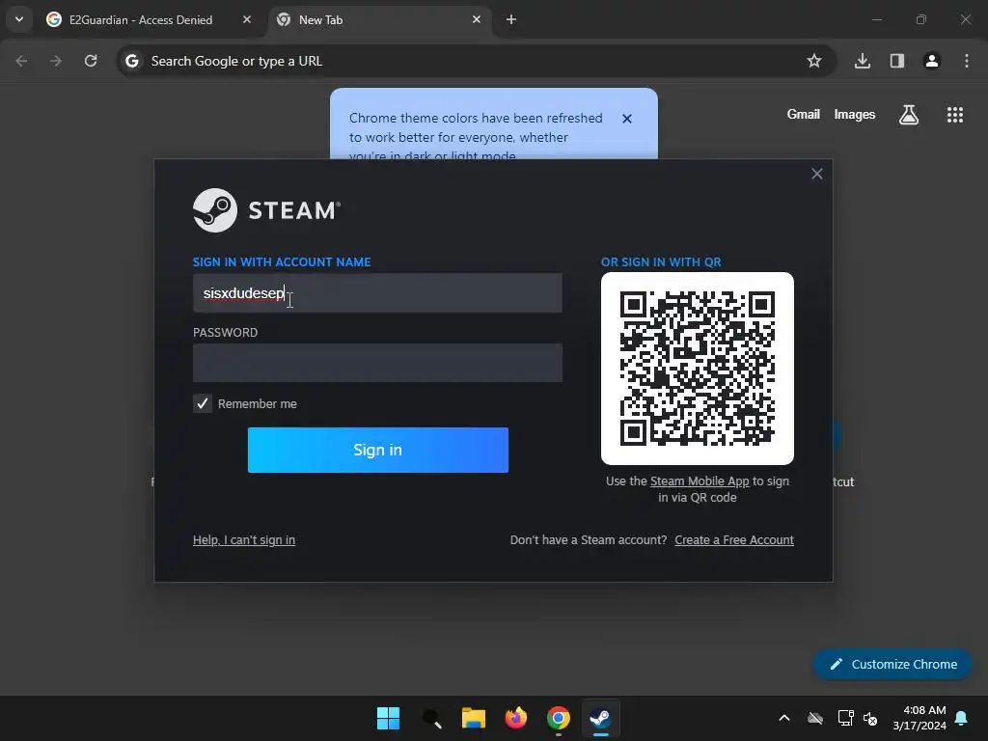This screenshot has width=988, height=741.
Task: Uncheck the Remember me checkbox
Action: [203, 404]
